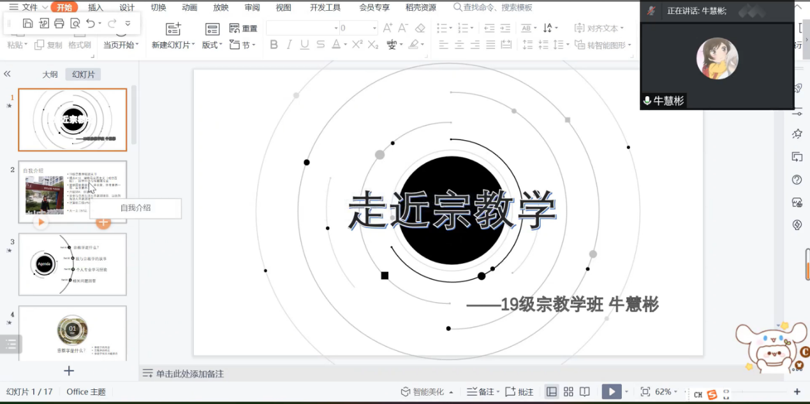Switch to slide sorter grid view
This screenshot has height=404, width=810.
[568, 392]
